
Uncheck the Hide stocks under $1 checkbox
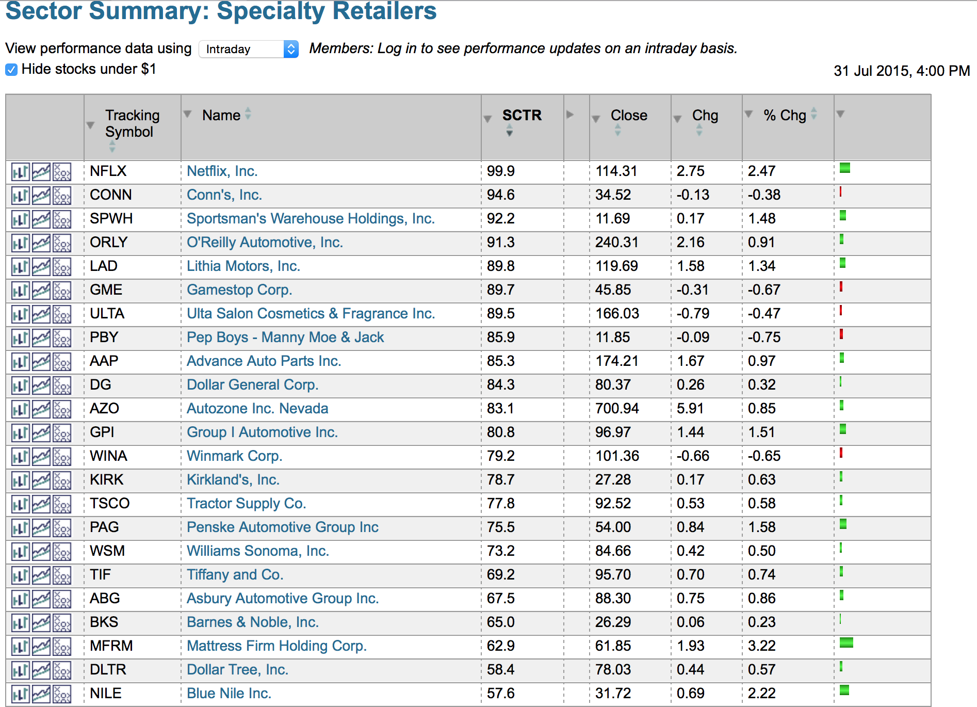click(11, 70)
